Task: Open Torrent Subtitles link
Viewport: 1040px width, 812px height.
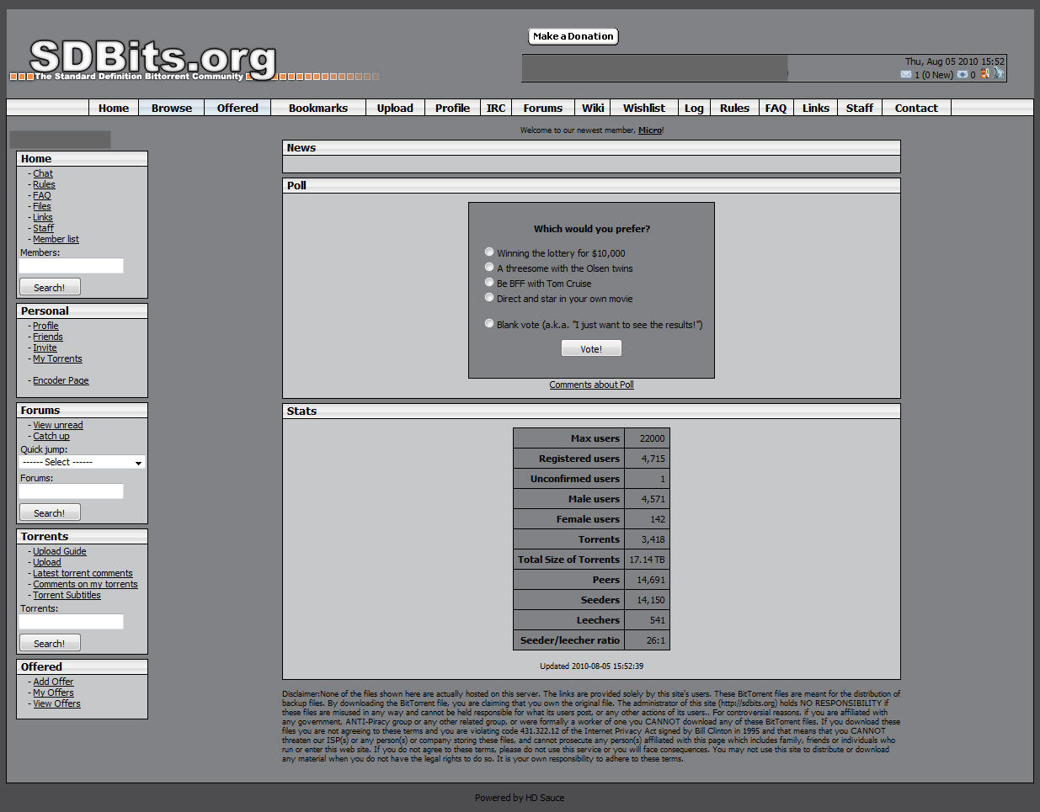Action: [x=67, y=595]
